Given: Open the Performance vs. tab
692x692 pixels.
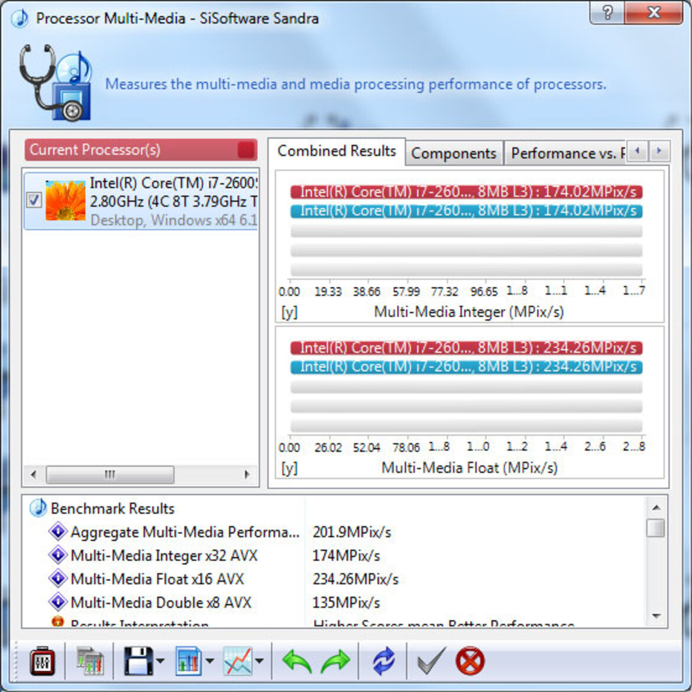Looking at the screenshot, I should 565,153.
